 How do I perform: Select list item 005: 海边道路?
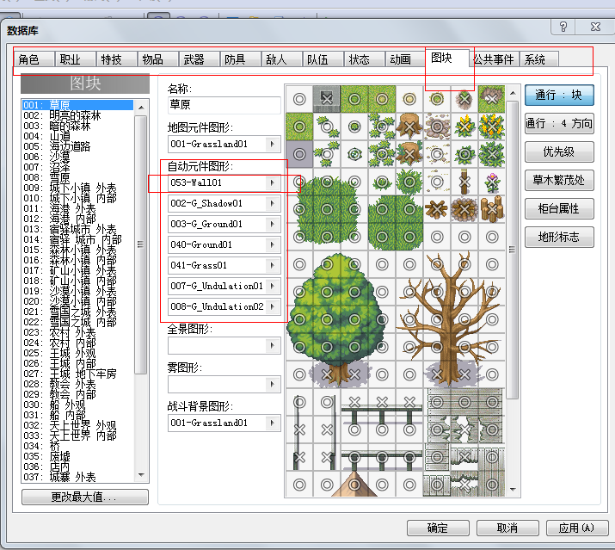click(x=77, y=146)
